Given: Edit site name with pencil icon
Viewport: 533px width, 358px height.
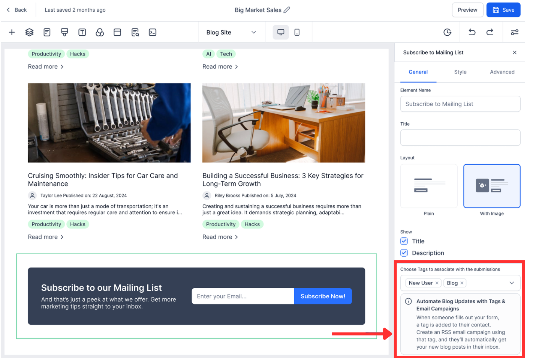Looking at the screenshot, I should click(x=287, y=10).
